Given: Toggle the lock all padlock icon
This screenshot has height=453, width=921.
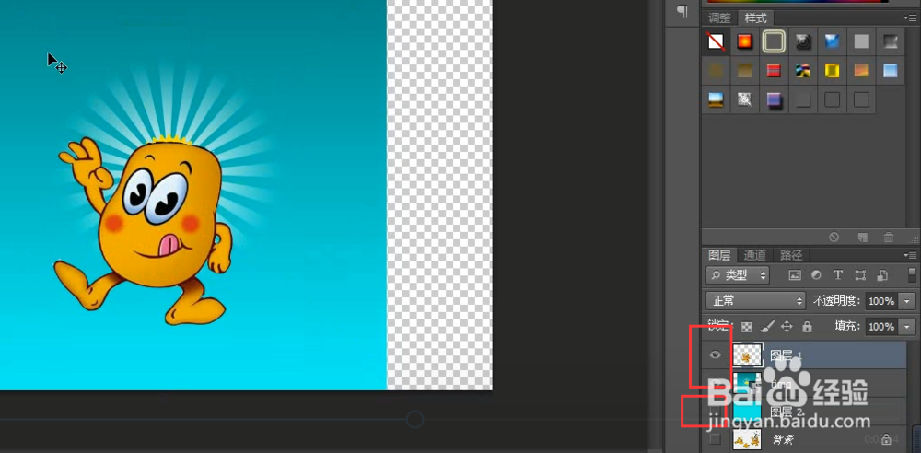Looking at the screenshot, I should click(807, 327).
